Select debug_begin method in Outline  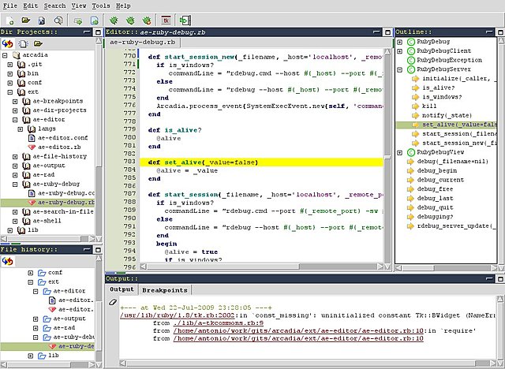pyautogui.click(x=437, y=170)
